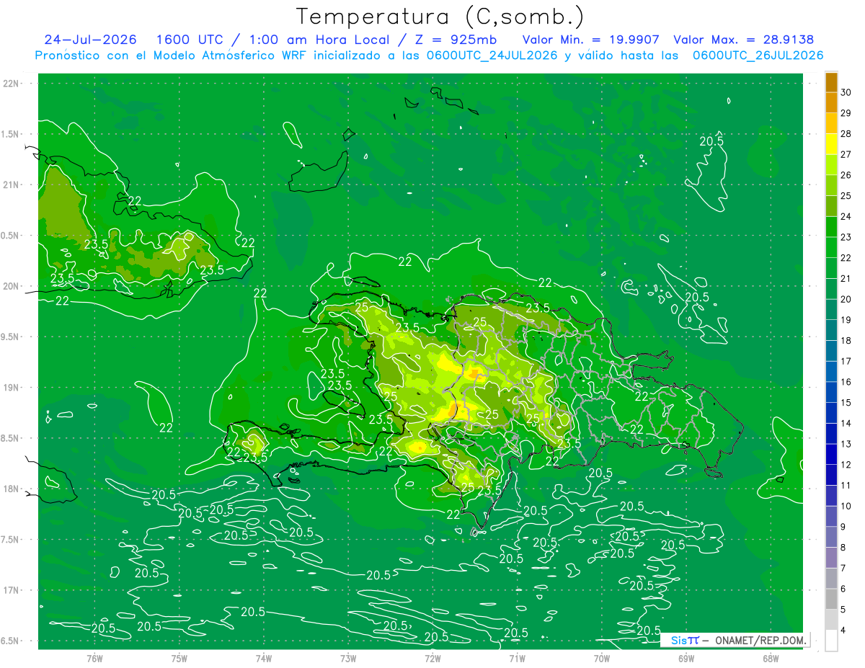This screenshot has width=865, height=668.
Task: Click the "19N" latitude axis label
Action: [12, 387]
